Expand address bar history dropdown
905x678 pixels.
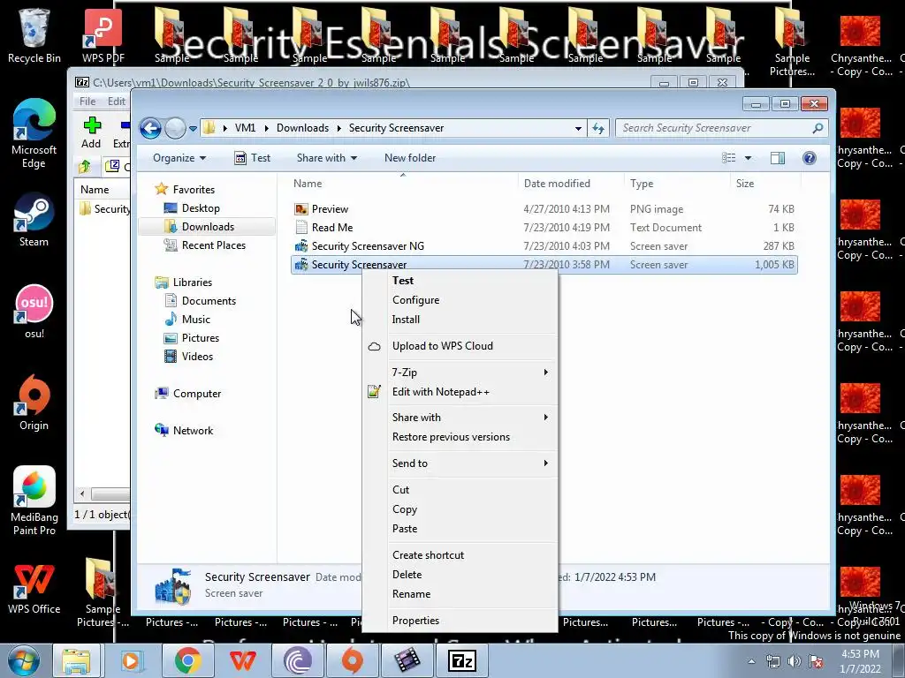pos(578,128)
